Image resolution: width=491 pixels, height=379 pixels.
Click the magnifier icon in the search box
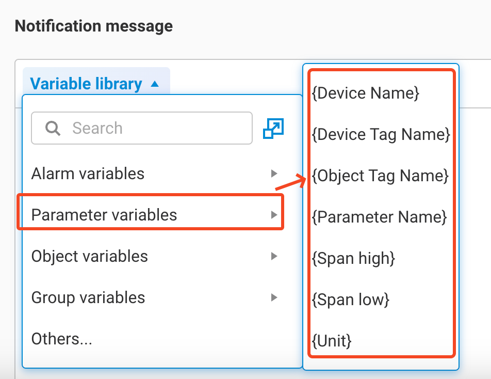coord(53,128)
